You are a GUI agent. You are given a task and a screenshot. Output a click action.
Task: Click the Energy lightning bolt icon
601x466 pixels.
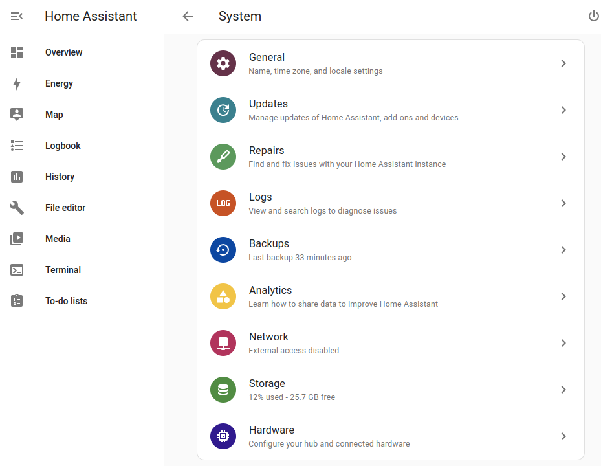pos(16,83)
